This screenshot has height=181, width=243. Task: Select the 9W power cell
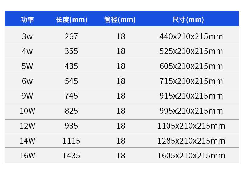pyautogui.click(x=27, y=96)
